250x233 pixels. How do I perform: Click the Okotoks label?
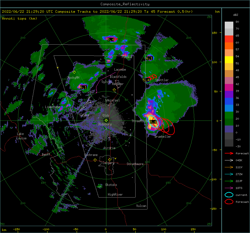[x=111, y=185]
